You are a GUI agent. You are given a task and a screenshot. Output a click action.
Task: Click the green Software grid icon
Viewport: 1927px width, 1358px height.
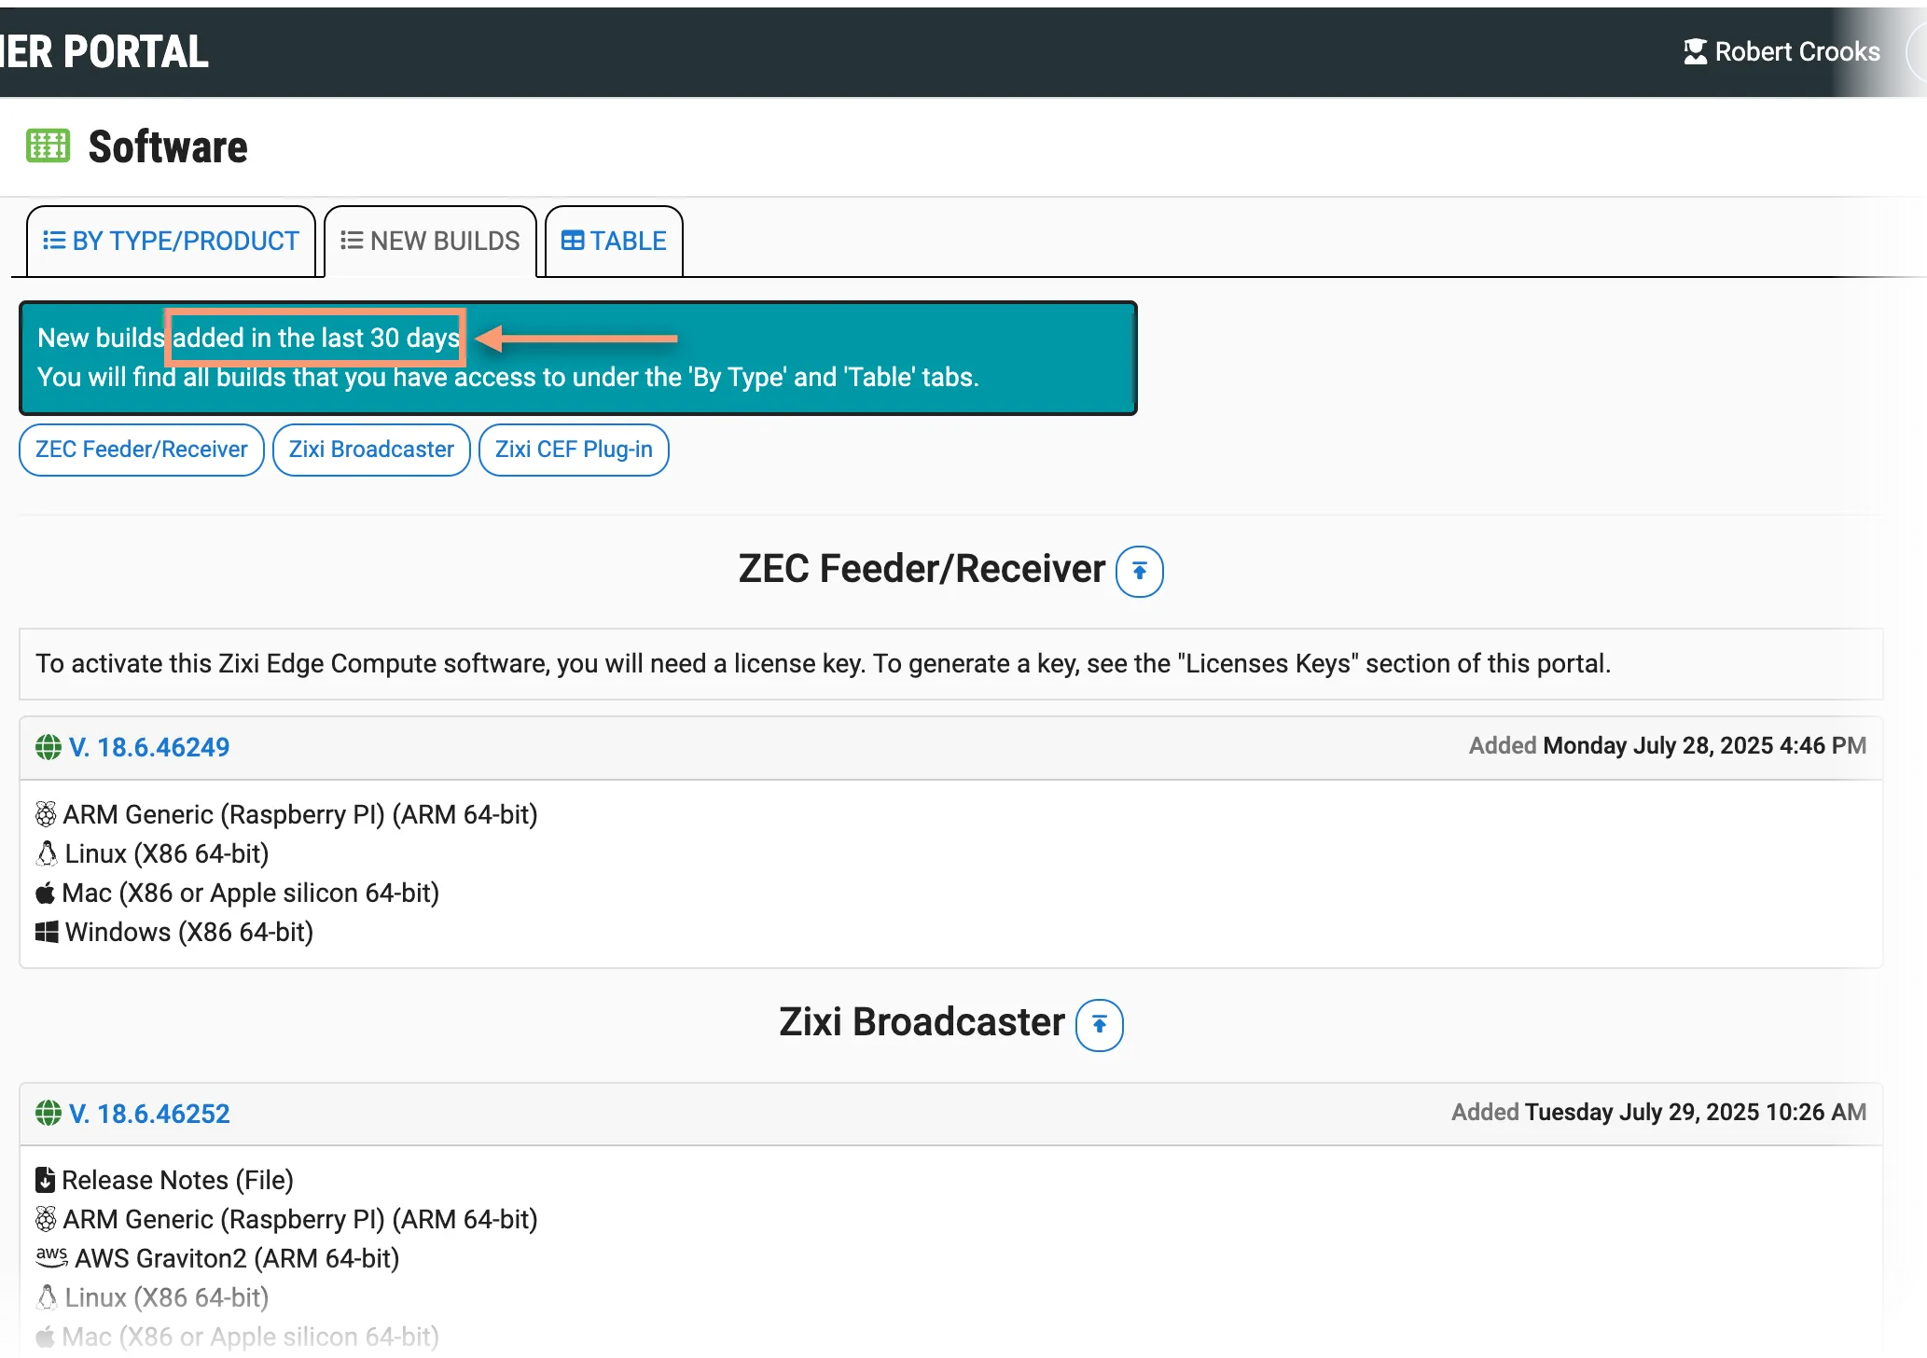(x=49, y=145)
